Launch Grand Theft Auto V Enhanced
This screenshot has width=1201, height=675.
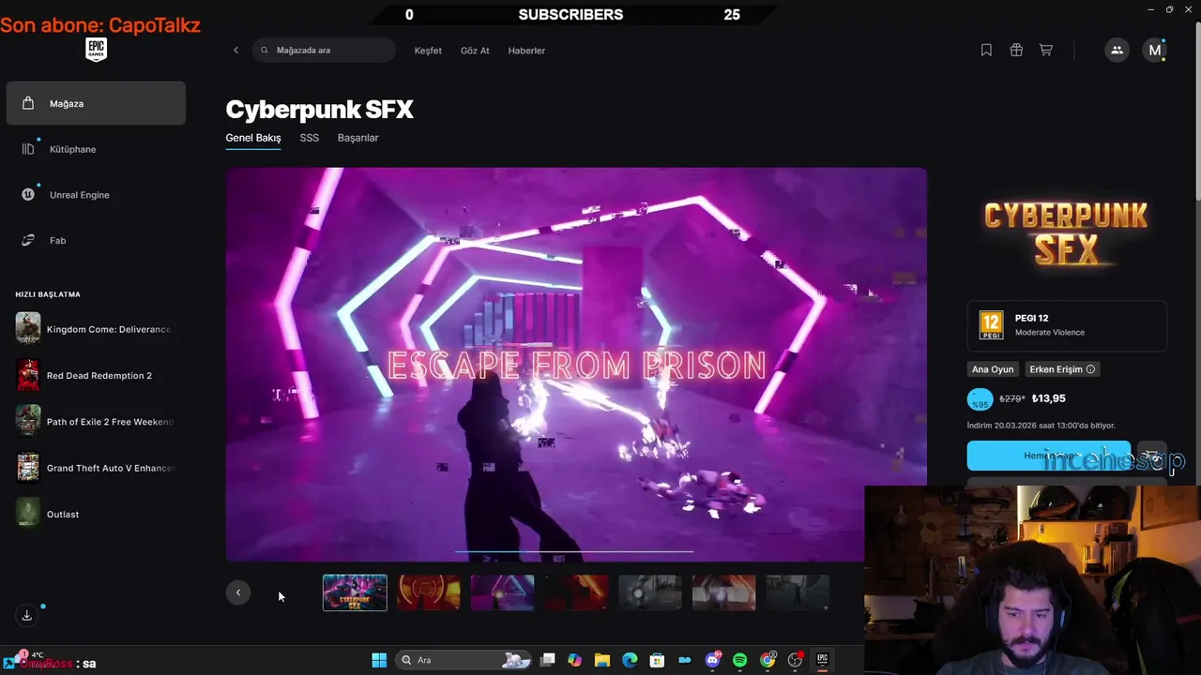coord(94,468)
